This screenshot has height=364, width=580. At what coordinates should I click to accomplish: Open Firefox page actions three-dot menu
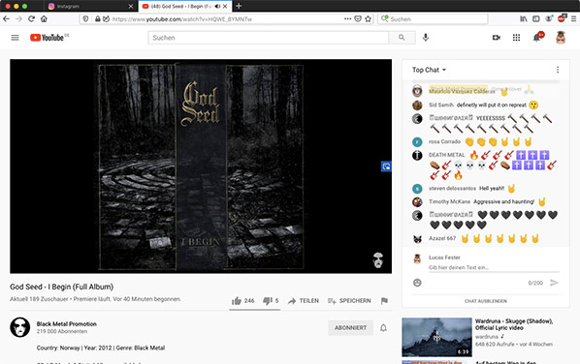(347, 18)
